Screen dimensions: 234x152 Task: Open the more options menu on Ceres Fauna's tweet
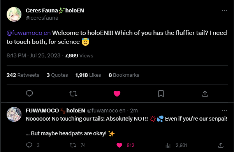(x=224, y=11)
